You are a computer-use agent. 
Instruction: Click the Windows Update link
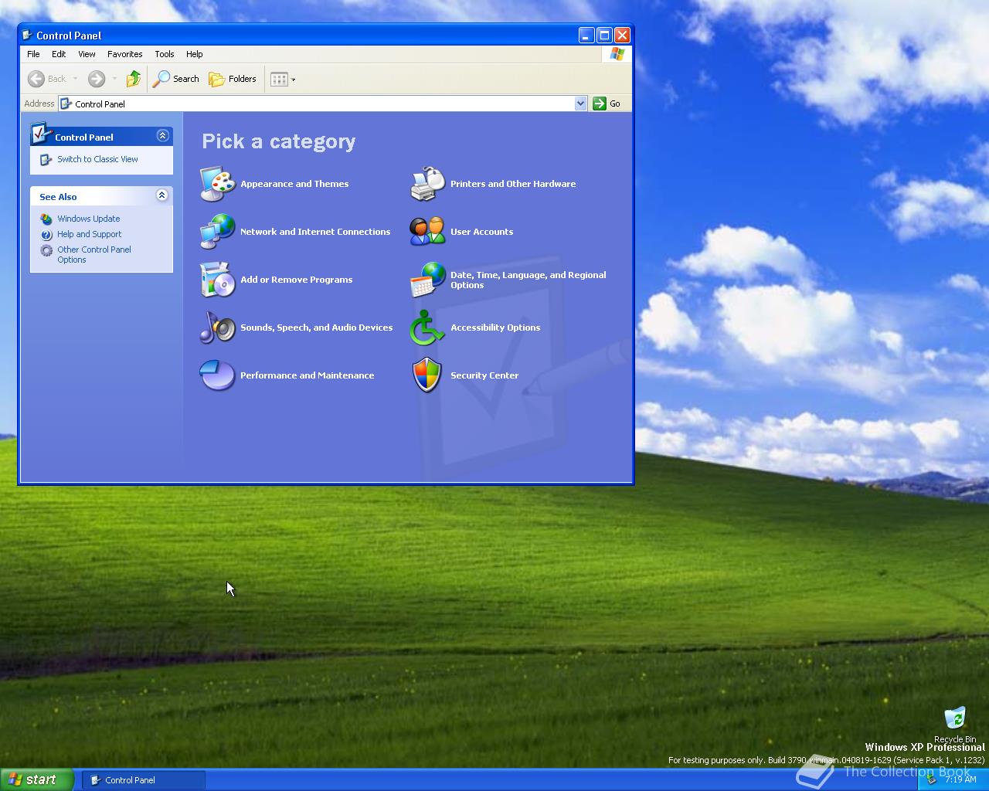(89, 219)
